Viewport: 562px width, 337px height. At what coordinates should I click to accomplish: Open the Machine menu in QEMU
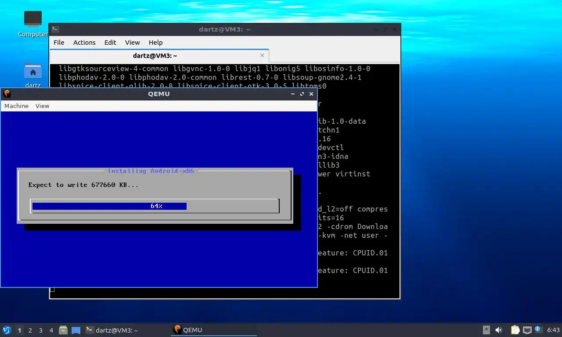pyautogui.click(x=16, y=106)
